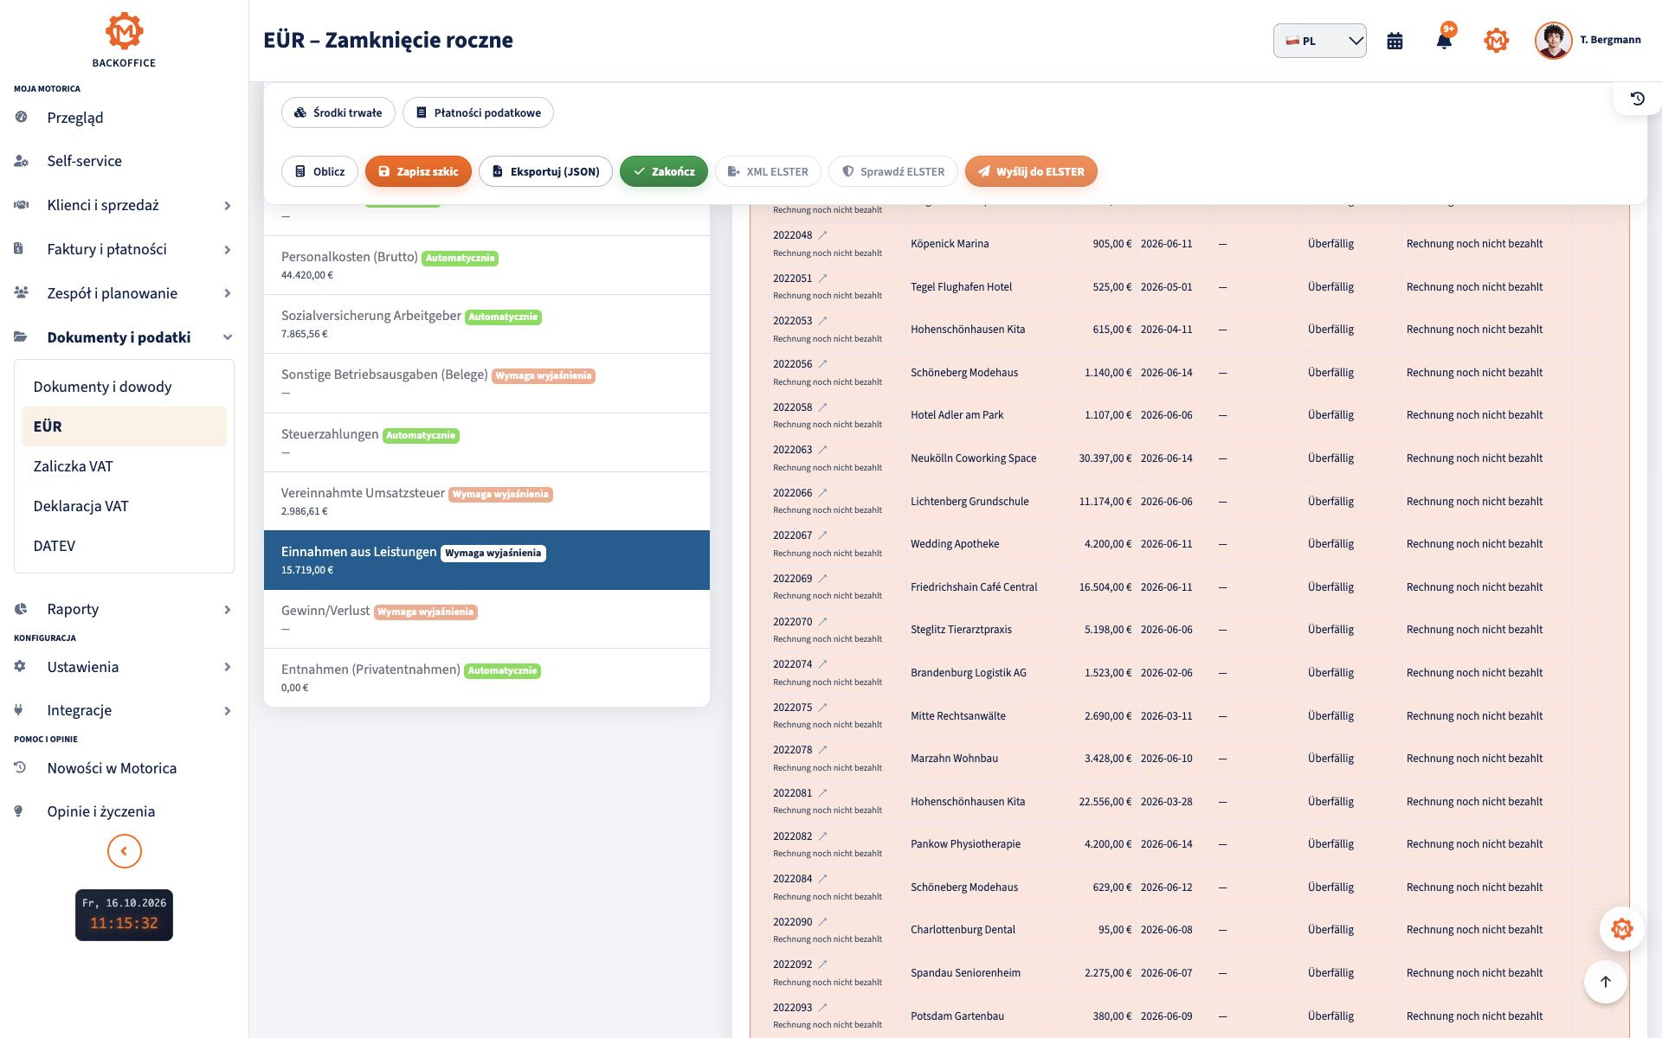Image resolution: width=1662 pixels, height=1038 pixels.
Task: Edit invoice 2022081 pencil icon
Action: click(x=822, y=793)
